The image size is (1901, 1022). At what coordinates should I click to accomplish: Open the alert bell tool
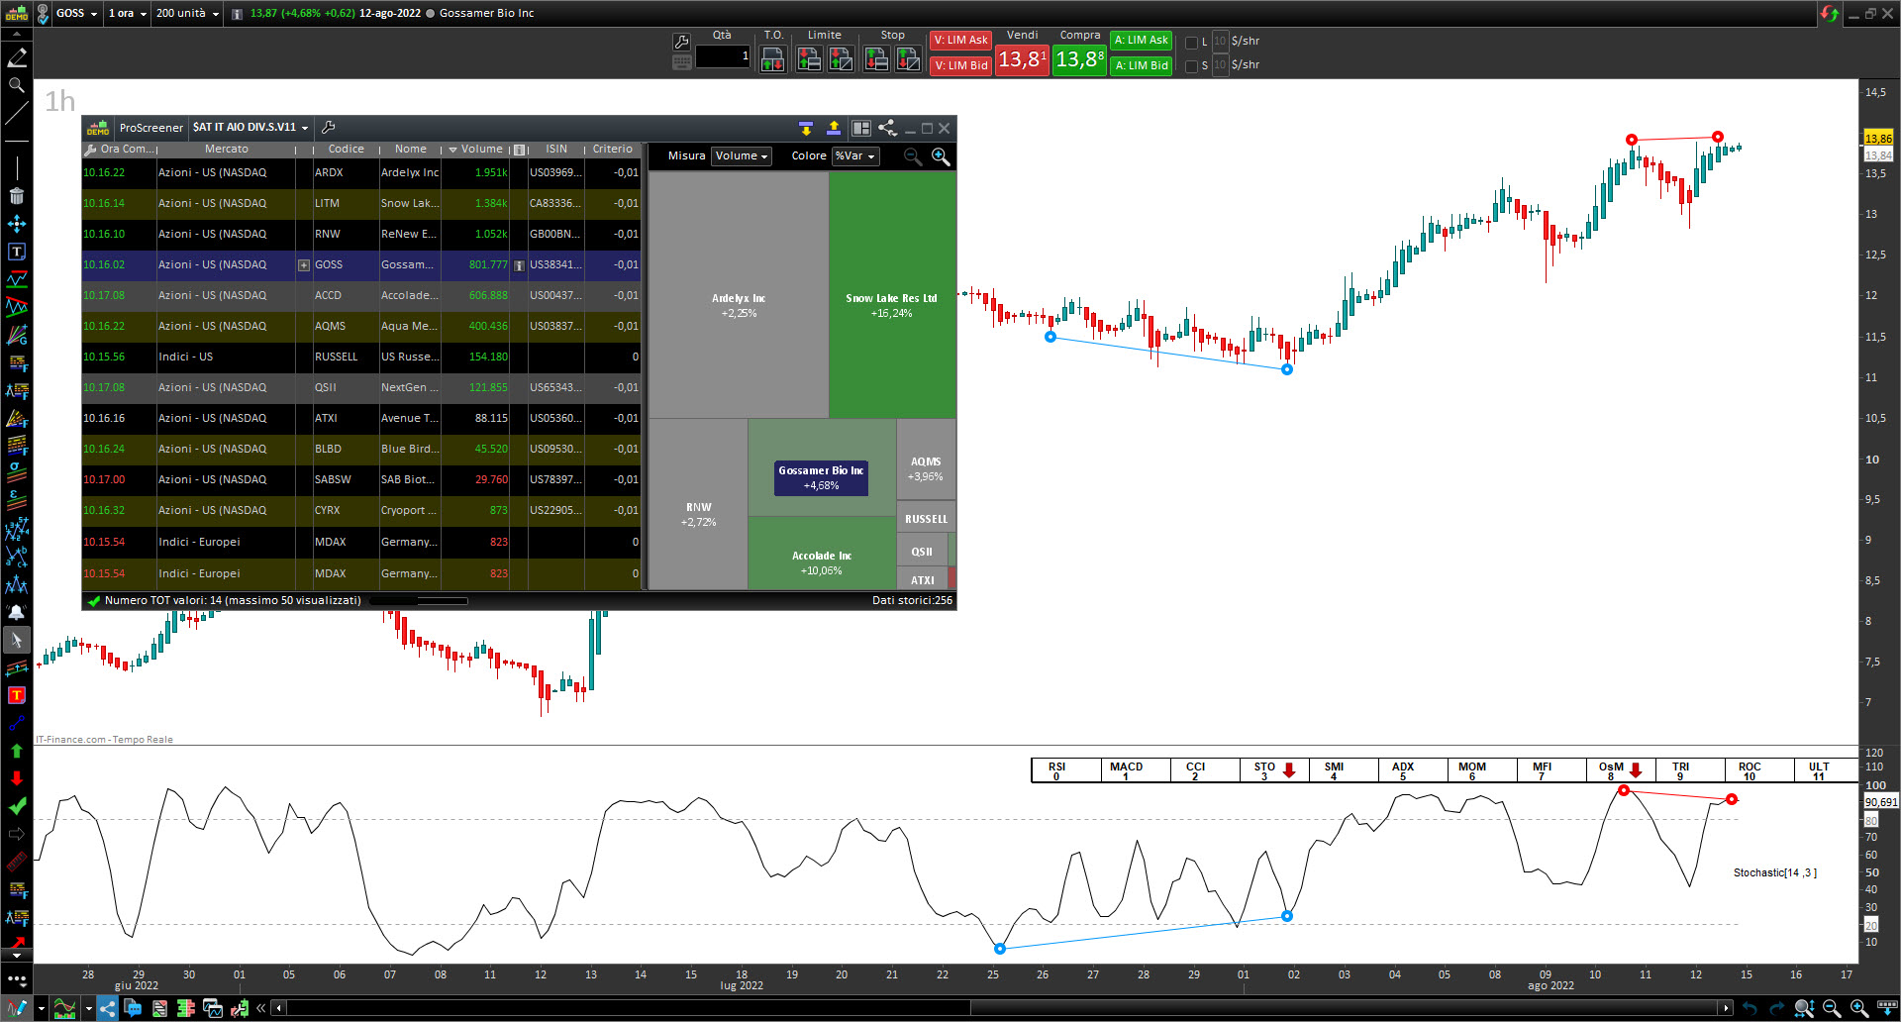pyautogui.click(x=17, y=612)
